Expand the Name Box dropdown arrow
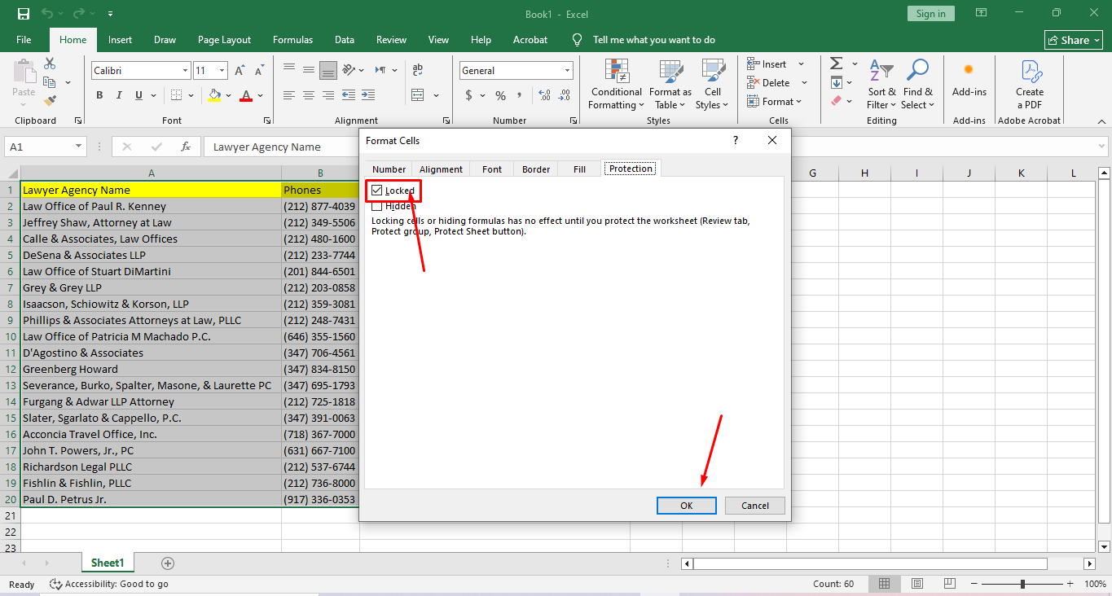This screenshot has height=596, width=1112. click(79, 147)
